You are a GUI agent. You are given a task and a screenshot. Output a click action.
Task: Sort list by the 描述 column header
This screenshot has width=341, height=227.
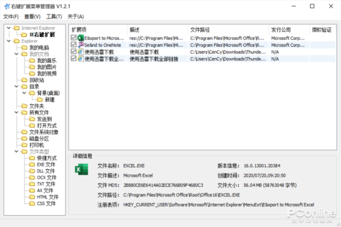157,30
